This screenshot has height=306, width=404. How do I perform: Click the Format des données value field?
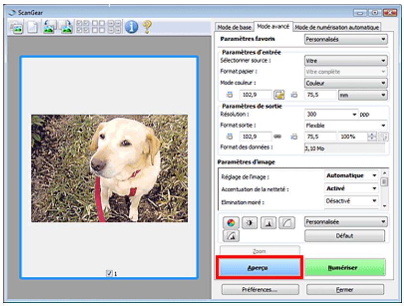point(345,148)
